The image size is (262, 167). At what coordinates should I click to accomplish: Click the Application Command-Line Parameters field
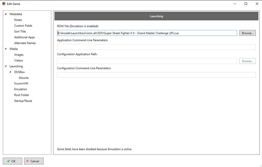click(x=156, y=47)
